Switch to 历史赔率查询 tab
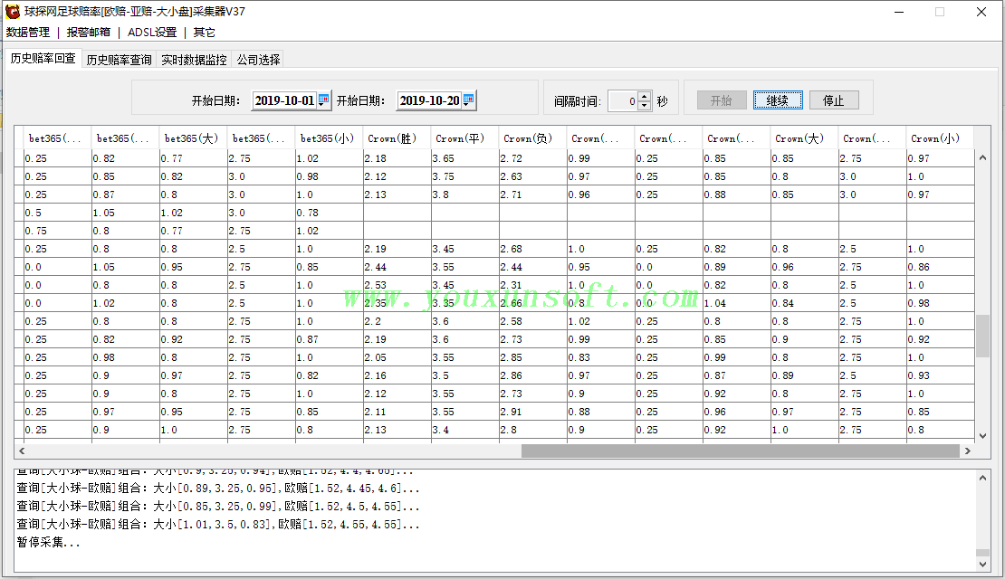Image resolution: width=1005 pixels, height=579 pixels. click(119, 60)
